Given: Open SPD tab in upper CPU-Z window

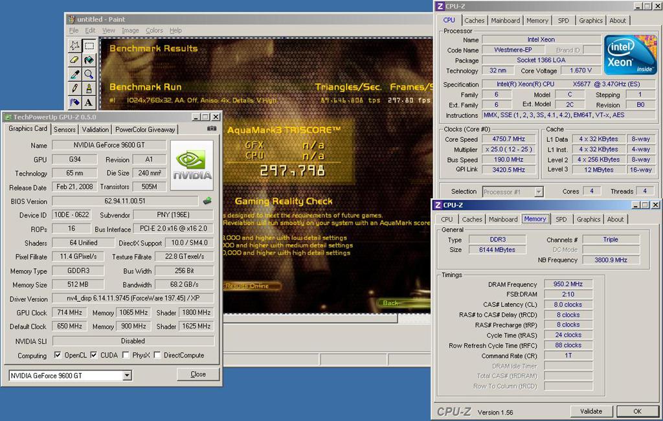Looking at the screenshot, I should (x=563, y=20).
